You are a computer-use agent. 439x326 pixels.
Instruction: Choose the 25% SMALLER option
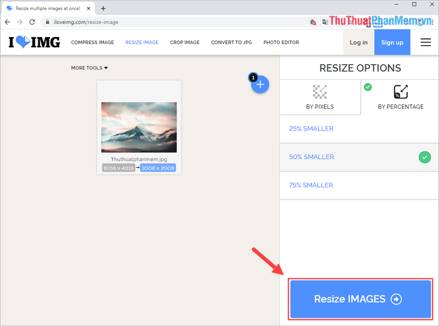[359, 129]
